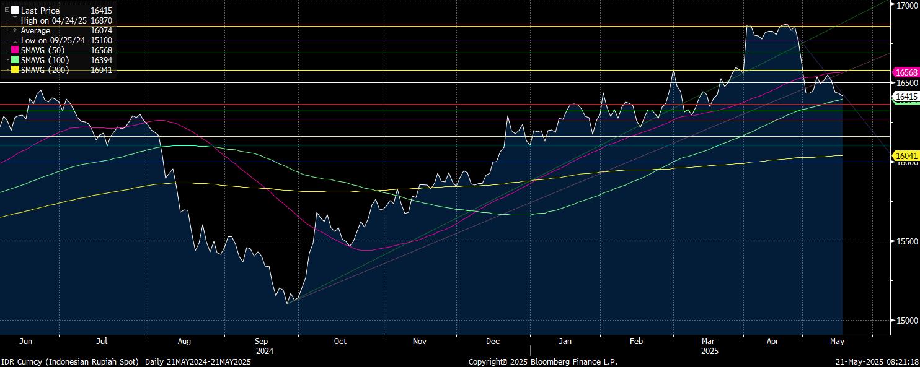Select the green SMAVG (100) swatch

[x=15, y=60]
